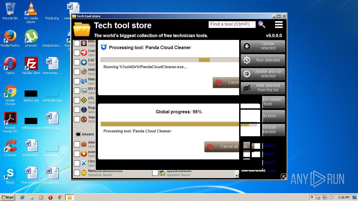The image size is (358, 201).
Task: Click the AdwCleaner bug icon
Action: [84, 144]
